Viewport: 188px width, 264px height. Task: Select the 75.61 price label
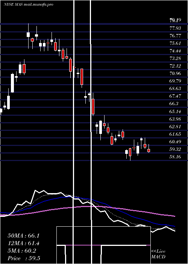pos(175,43)
